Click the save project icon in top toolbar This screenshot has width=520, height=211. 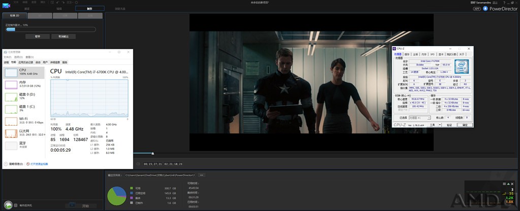pos(52,3)
